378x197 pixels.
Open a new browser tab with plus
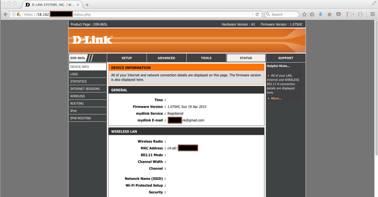point(87,5)
